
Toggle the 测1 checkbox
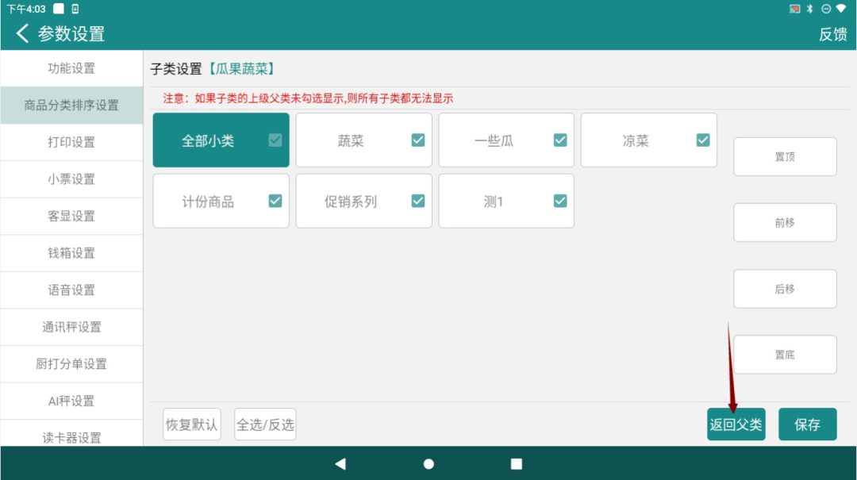pyautogui.click(x=560, y=201)
